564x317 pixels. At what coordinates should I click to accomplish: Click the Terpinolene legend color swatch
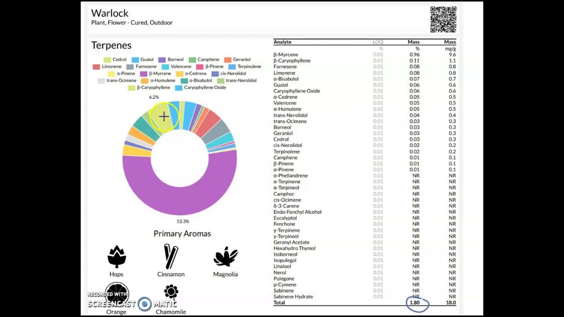pyautogui.click(x=232, y=66)
